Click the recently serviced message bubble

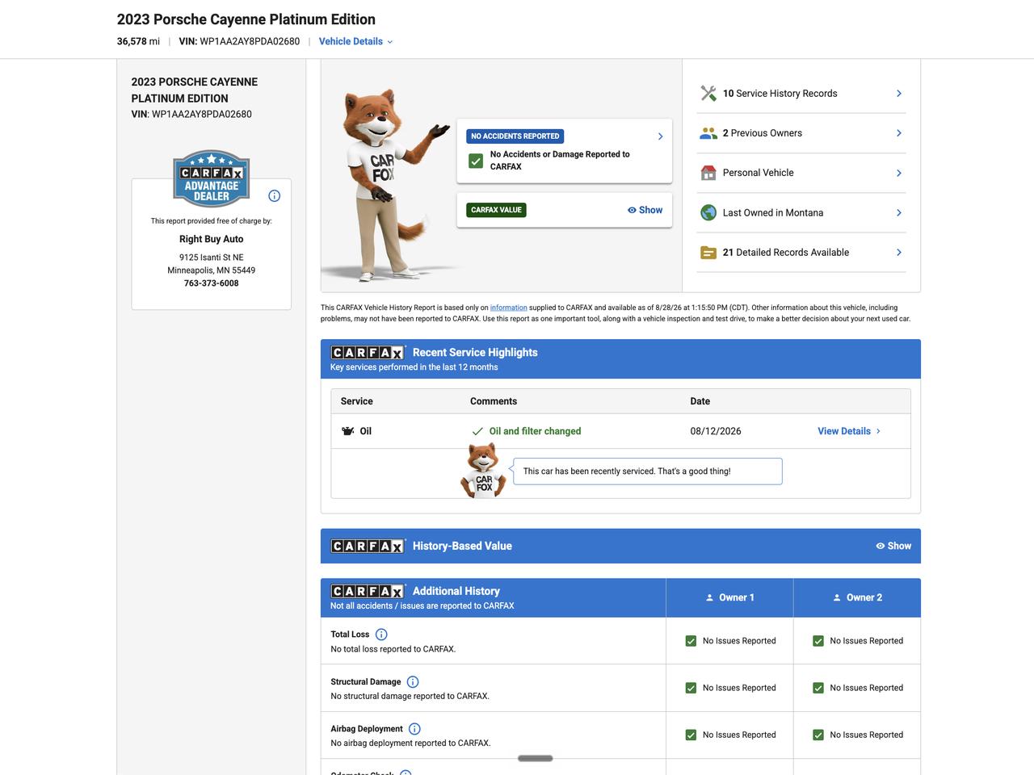click(648, 471)
